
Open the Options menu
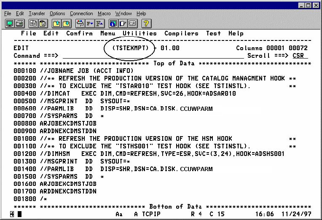(57, 13)
